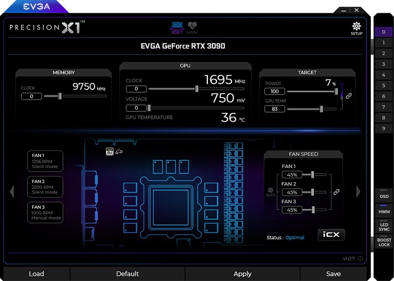The width and height of the screenshot is (394, 281).
Task: Enable AUTO fan mode icon
Action: point(270,192)
